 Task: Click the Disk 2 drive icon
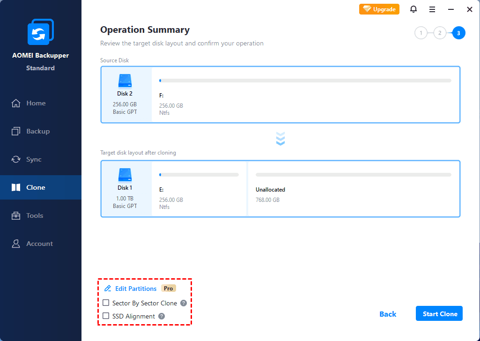pyautogui.click(x=125, y=81)
